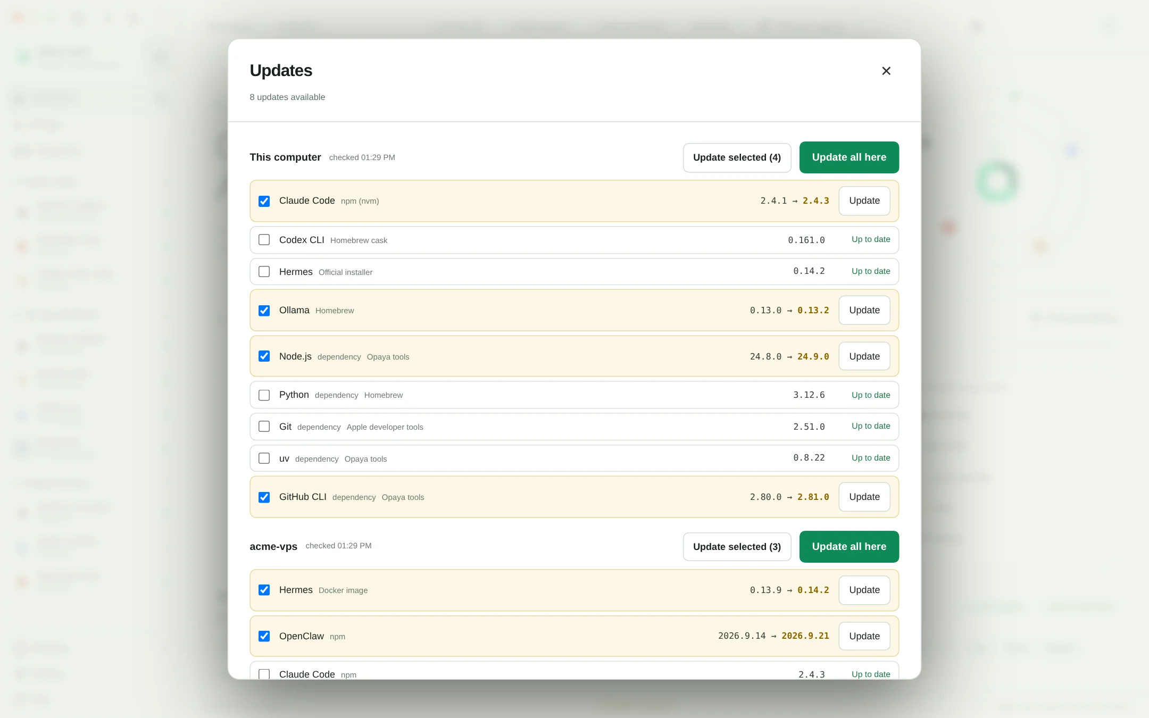The width and height of the screenshot is (1149, 718).
Task: Uncheck the Ollama checkbox
Action: pos(264,311)
